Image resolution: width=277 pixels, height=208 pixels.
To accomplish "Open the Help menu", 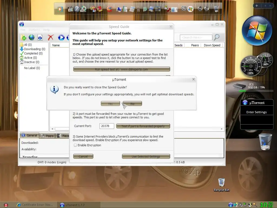I will point(47,30).
